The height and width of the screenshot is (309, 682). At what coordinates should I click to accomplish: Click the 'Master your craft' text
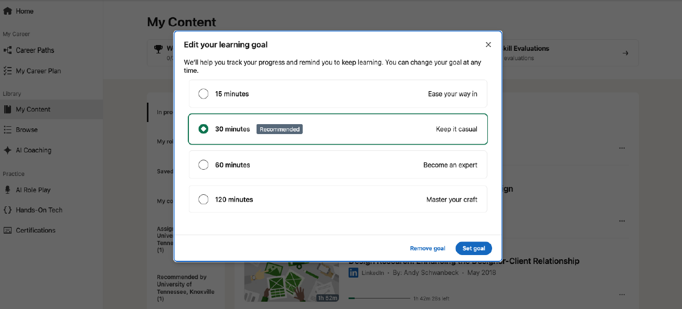click(x=452, y=200)
